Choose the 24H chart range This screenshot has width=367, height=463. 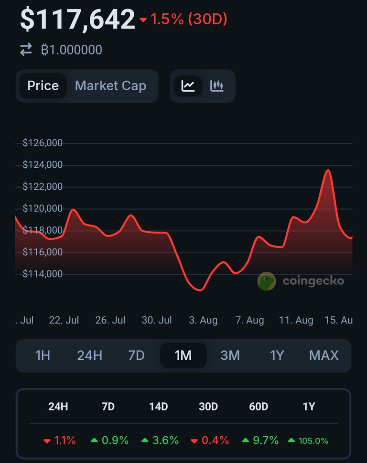(90, 355)
